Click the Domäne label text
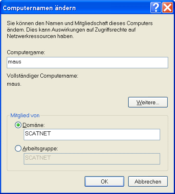This screenshot has height=194, width=175. [33, 125]
